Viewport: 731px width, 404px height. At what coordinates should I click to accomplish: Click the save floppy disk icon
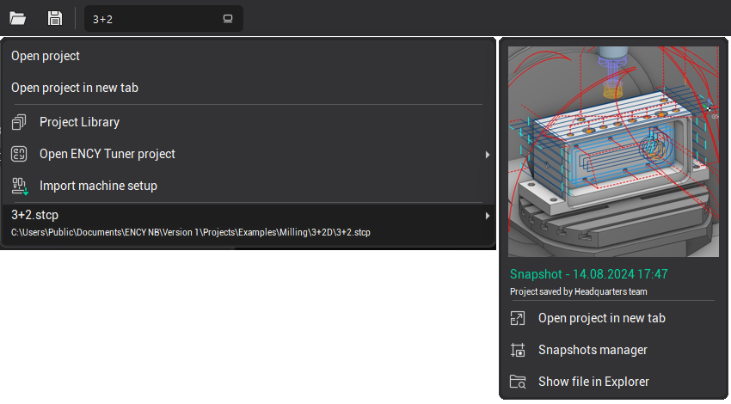tap(54, 18)
